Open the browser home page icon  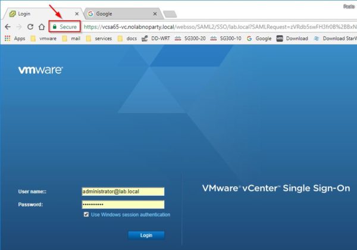tap(42, 27)
